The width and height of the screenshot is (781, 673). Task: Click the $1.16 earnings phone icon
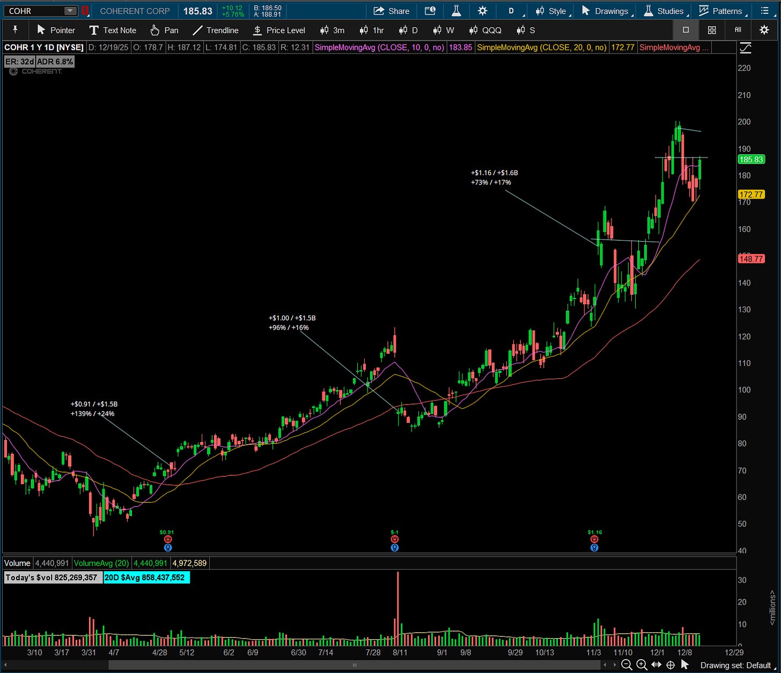click(x=594, y=540)
